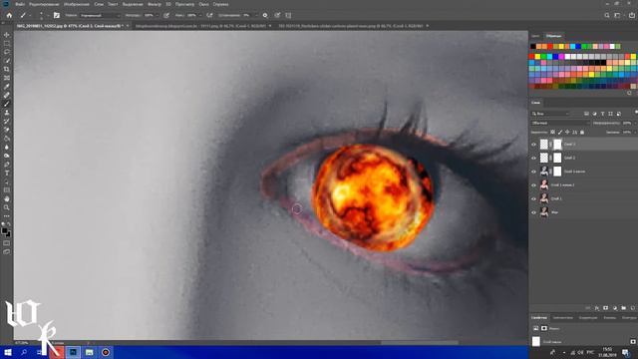
Task: Create new fill or adjustment layer icon
Action: tap(614, 308)
